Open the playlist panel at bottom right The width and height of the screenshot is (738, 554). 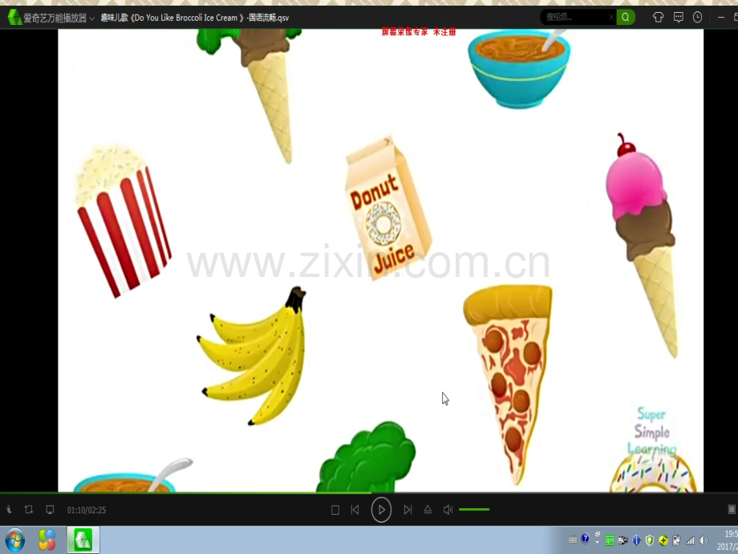pos(731,510)
